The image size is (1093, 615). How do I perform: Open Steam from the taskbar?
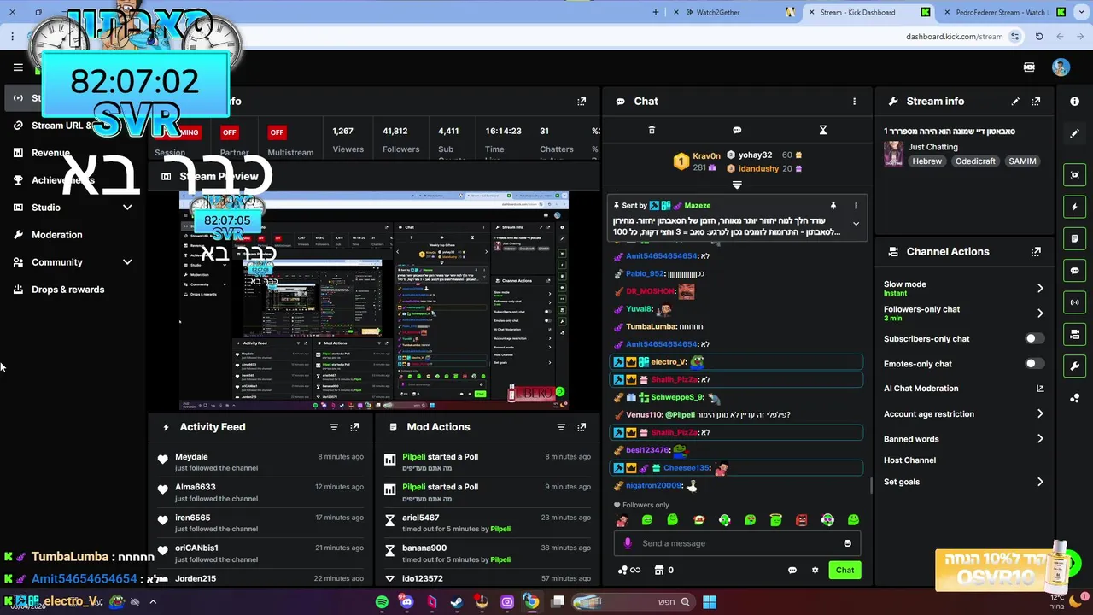456,602
